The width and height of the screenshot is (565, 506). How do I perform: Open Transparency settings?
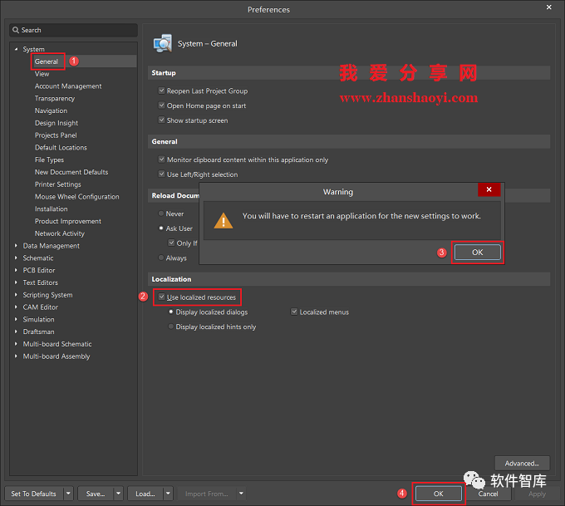(x=55, y=98)
